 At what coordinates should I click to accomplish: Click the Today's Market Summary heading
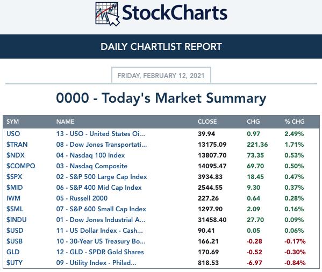[x=161, y=98]
